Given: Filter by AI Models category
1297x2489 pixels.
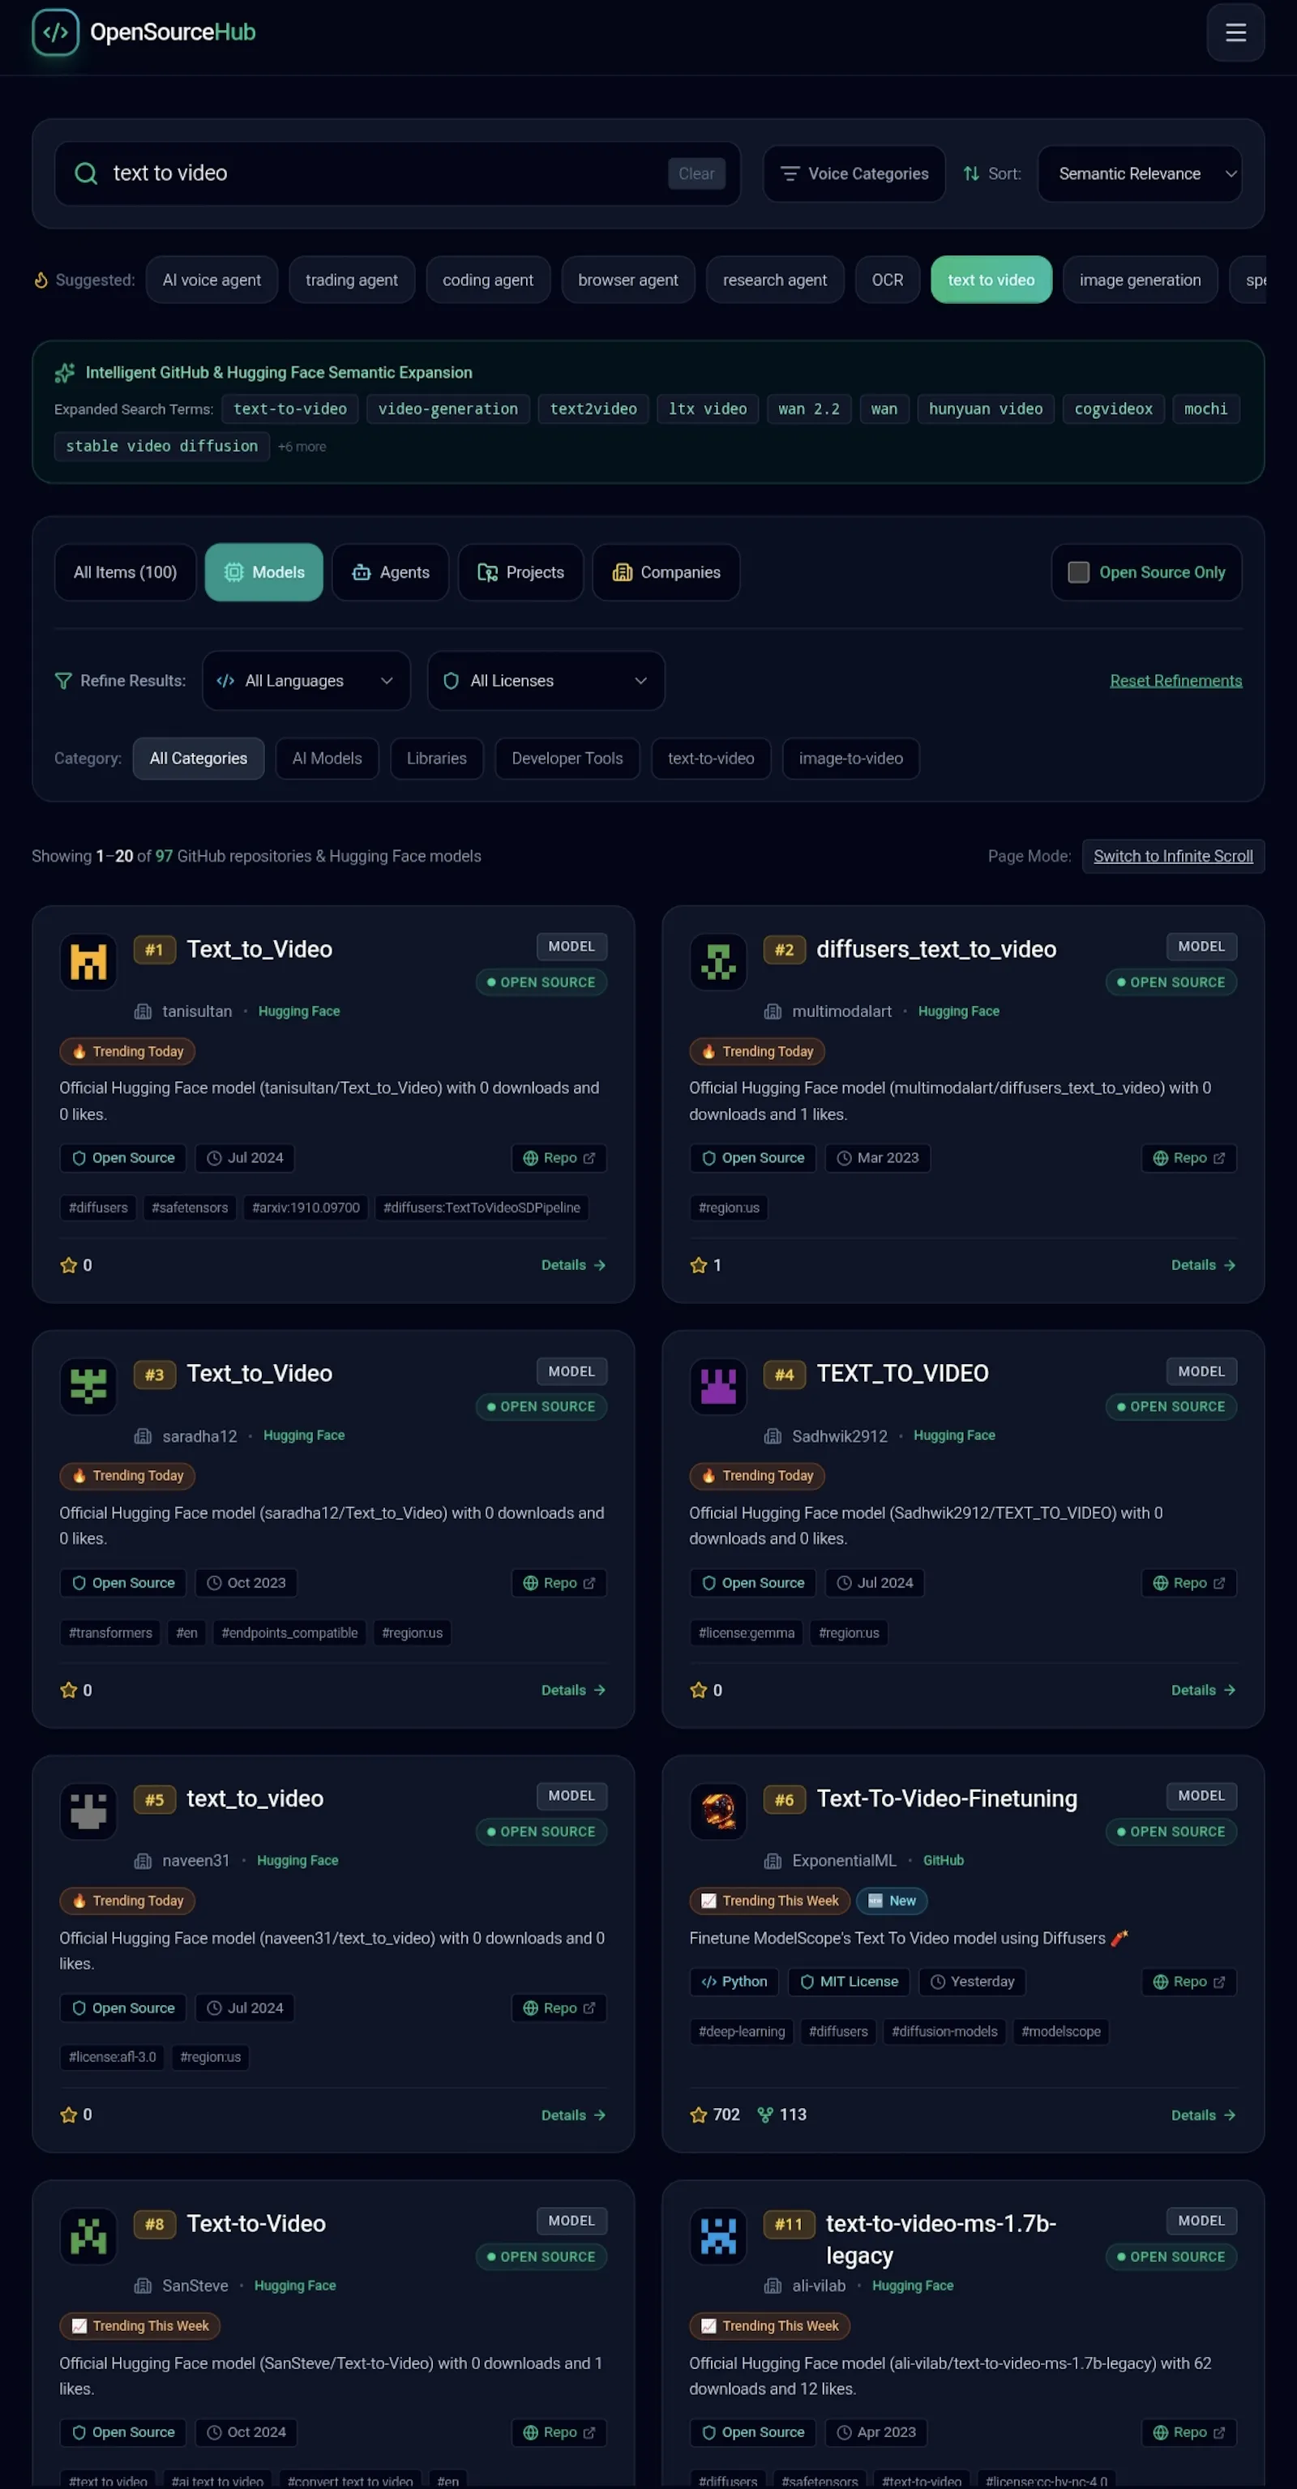Looking at the screenshot, I should (x=327, y=759).
